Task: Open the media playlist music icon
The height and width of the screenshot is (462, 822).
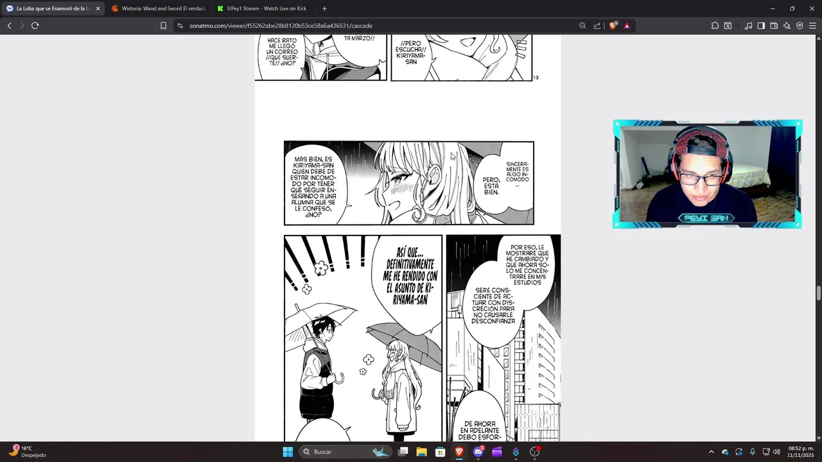Action: [x=748, y=26]
